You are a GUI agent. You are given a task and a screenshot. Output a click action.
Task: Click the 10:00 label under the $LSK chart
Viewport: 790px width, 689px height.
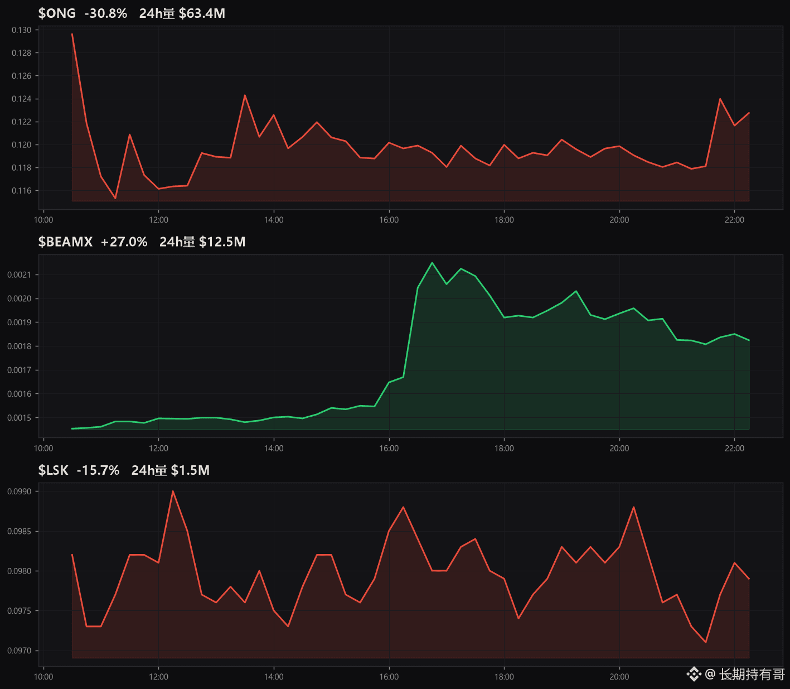43,677
